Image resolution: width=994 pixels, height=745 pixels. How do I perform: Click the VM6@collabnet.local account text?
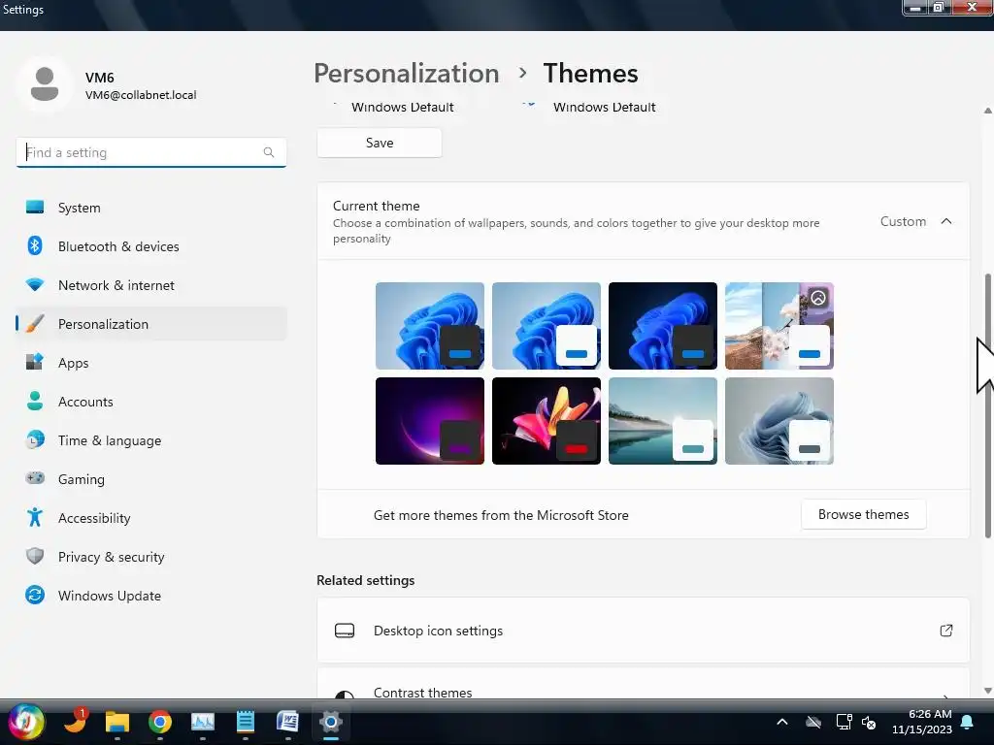click(141, 95)
